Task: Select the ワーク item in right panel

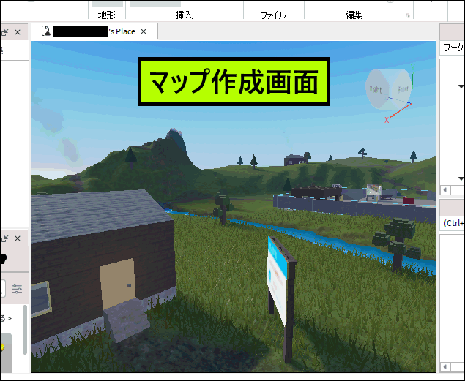Action: (453, 48)
